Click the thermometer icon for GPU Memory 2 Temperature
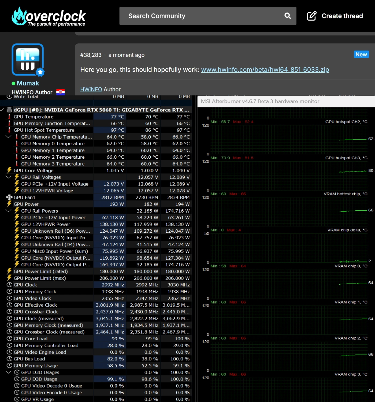This screenshot has height=402, width=375. pyautogui.click(x=17, y=157)
